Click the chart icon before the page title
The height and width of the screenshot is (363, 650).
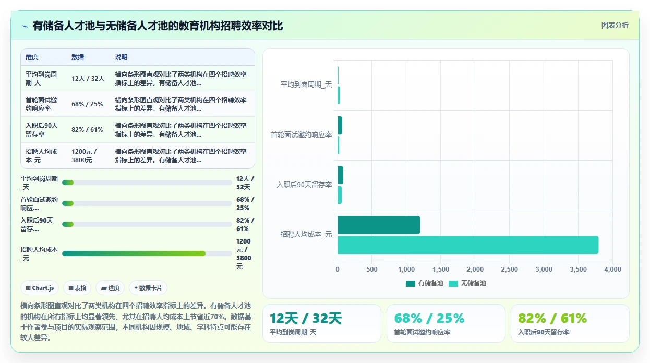(x=25, y=26)
